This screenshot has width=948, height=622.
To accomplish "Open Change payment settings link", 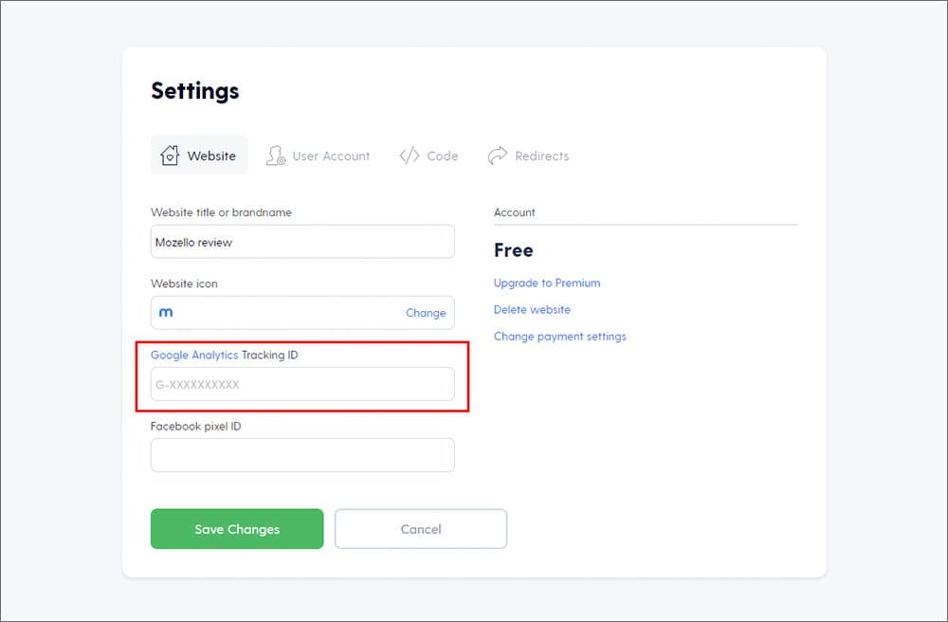I will tap(560, 337).
